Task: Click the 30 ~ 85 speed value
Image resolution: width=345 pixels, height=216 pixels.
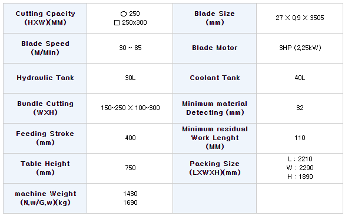Action: coord(130,48)
